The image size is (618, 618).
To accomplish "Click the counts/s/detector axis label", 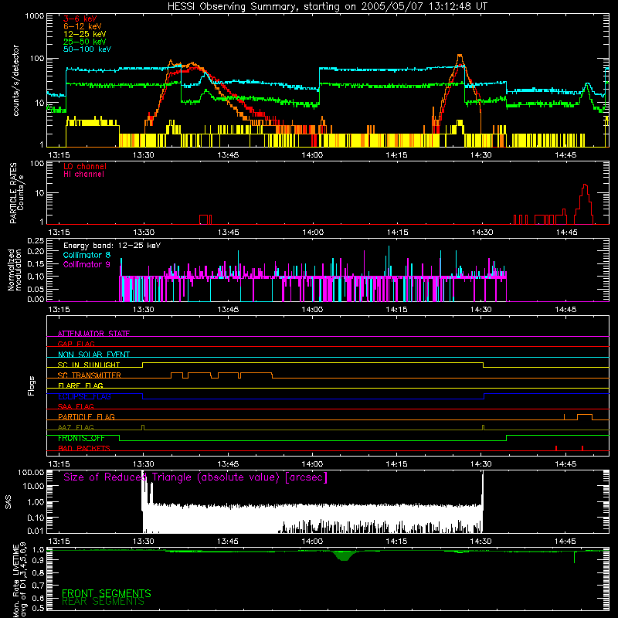I will click(15, 80).
